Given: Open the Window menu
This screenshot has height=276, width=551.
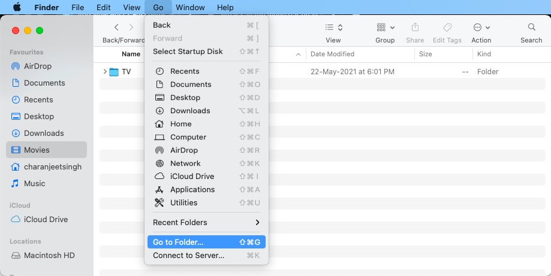Looking at the screenshot, I should coord(190,7).
